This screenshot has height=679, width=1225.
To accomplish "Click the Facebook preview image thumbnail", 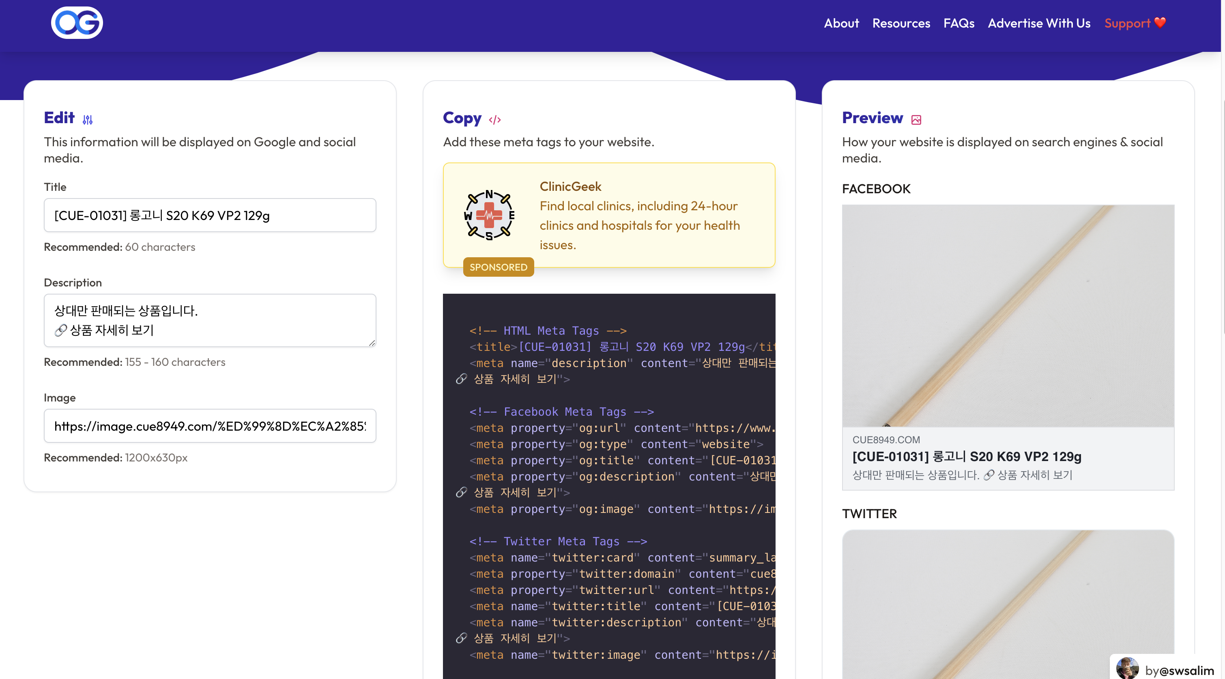I will 1008,315.
